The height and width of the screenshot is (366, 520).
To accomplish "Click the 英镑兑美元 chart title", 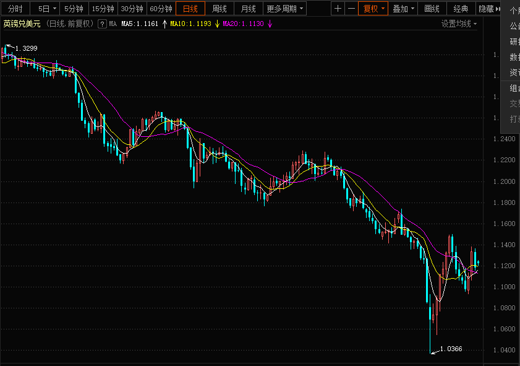I will (22, 24).
